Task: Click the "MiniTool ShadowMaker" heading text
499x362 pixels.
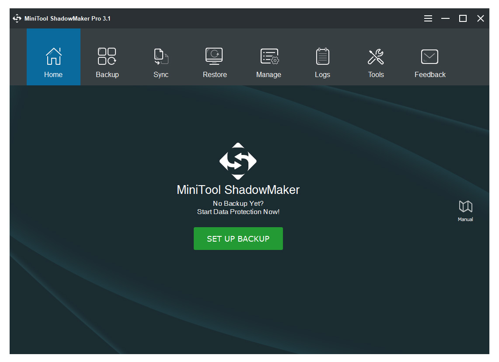Action: (x=238, y=190)
